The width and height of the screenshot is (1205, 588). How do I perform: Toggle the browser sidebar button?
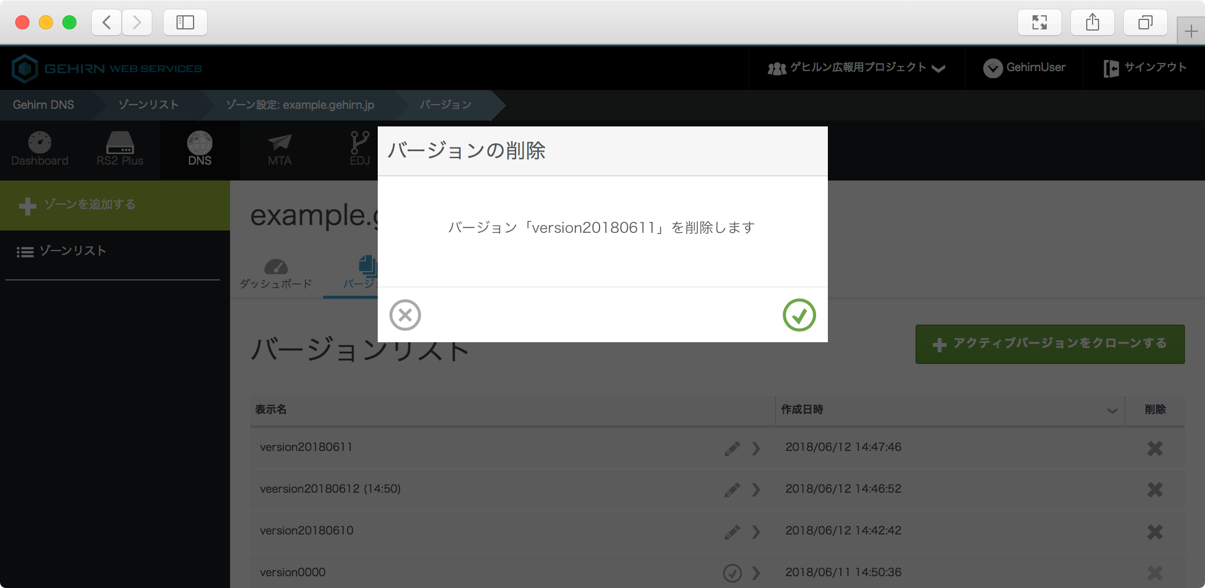pos(185,22)
